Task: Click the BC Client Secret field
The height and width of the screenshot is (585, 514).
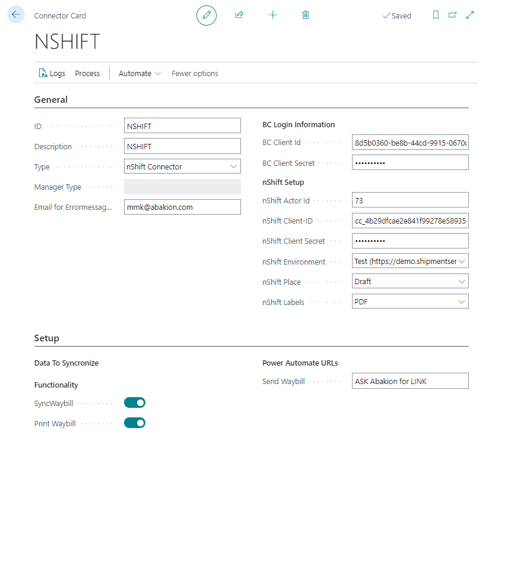Action: pos(410,163)
